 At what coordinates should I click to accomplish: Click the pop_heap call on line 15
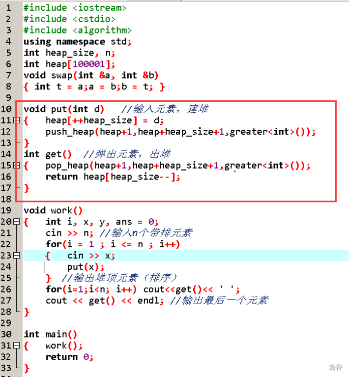click(x=178, y=166)
